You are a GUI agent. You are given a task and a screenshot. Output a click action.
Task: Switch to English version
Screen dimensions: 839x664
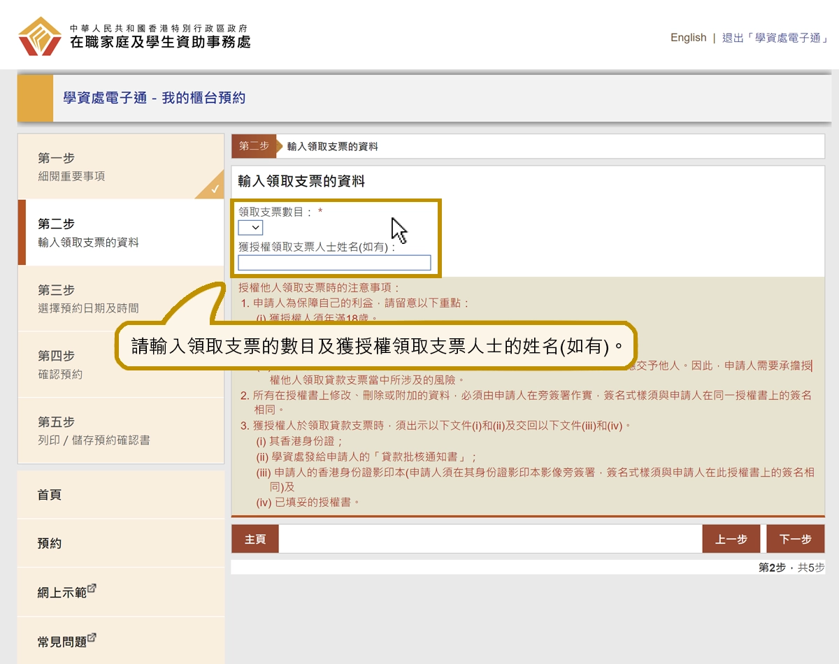[x=689, y=38]
